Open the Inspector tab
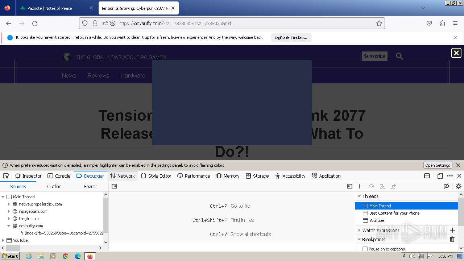Viewport: 464px width, 261px height. [x=28, y=176]
